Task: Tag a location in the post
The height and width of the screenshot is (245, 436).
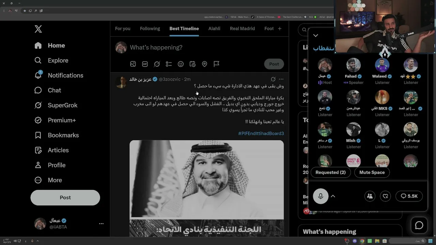Action: [x=204, y=64]
